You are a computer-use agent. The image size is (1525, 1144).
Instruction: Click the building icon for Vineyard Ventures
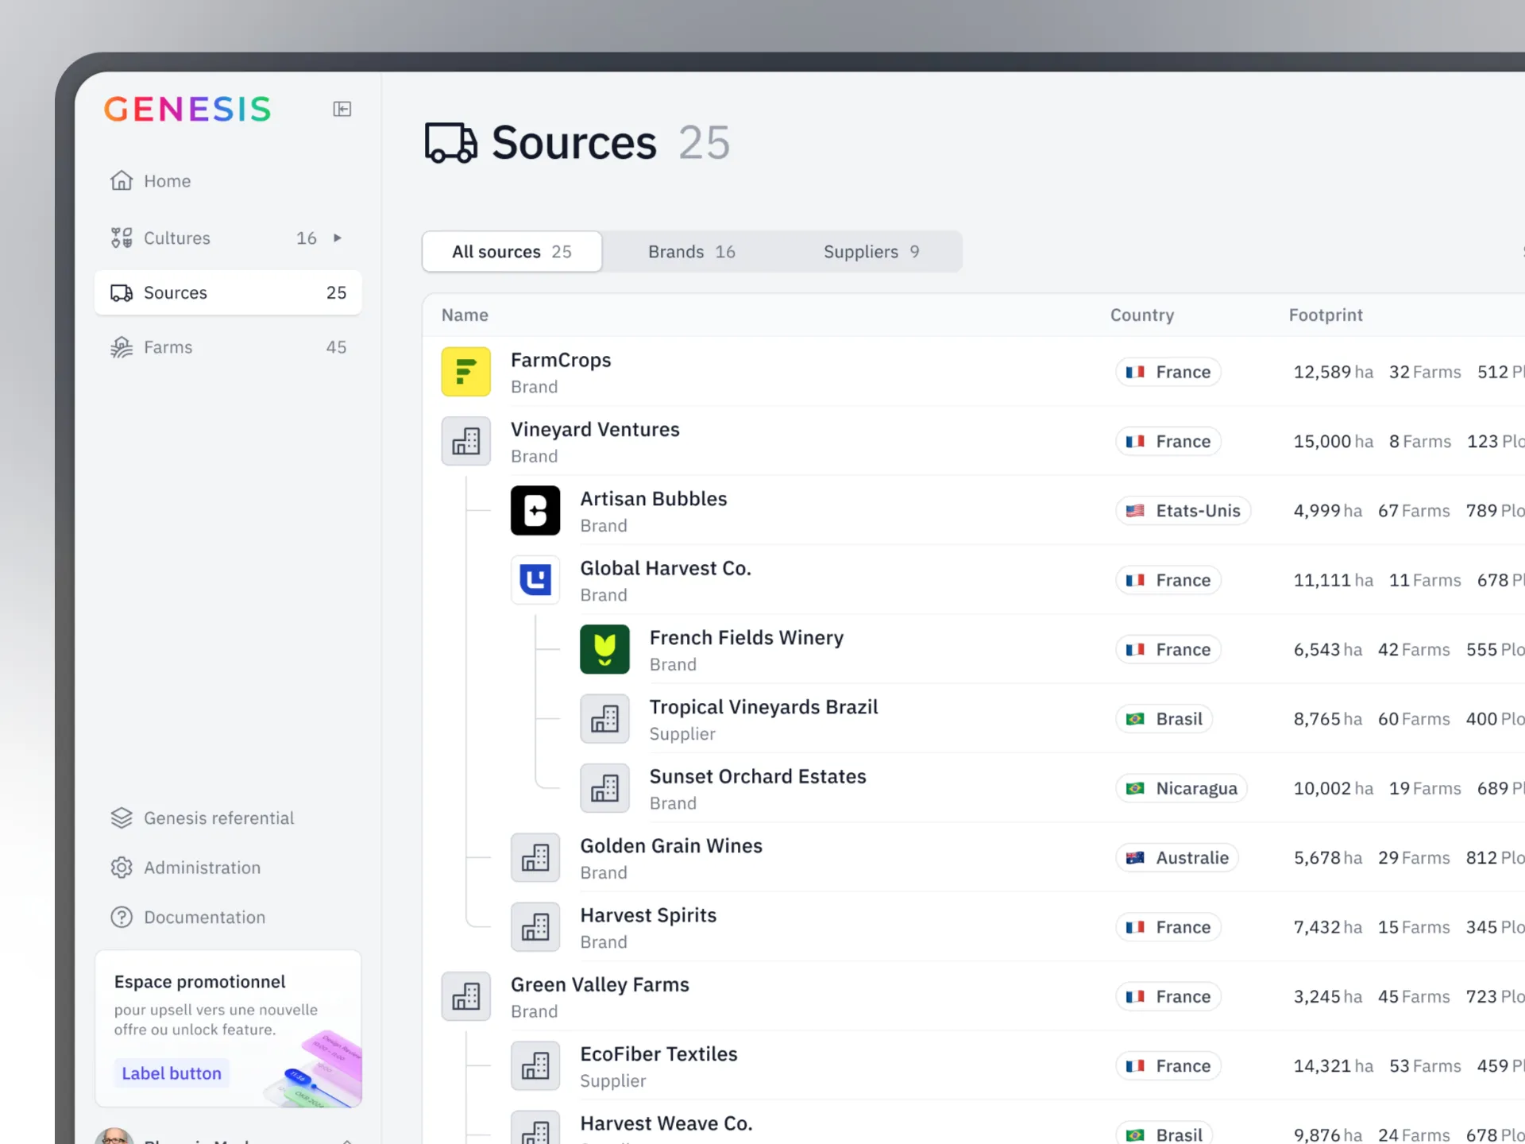[x=466, y=441]
